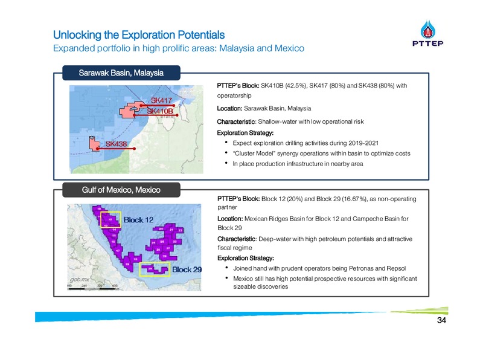This screenshot has width=483, height=342.
Task: Click the SK410B label on the map
Action: [160, 111]
